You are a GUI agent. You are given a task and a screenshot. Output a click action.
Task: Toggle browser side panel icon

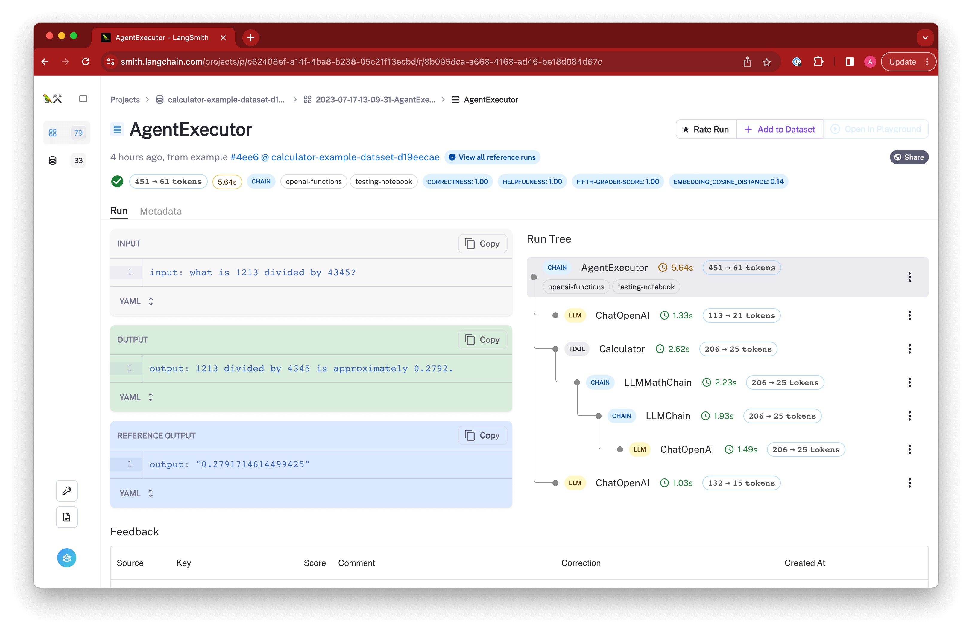(x=850, y=62)
